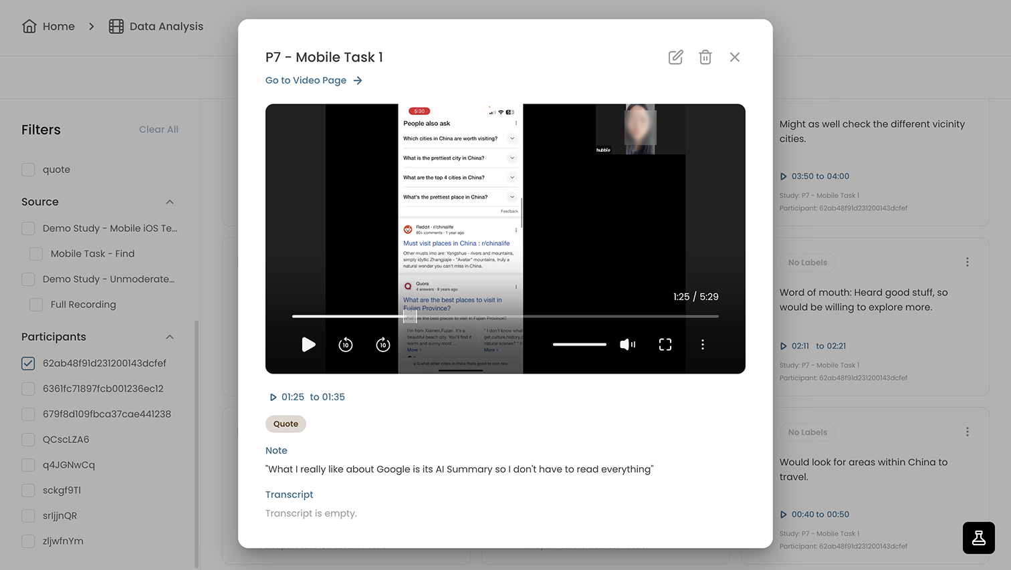The width and height of the screenshot is (1011, 570).
Task: Click 'Might as well check' card text
Action: click(872, 132)
